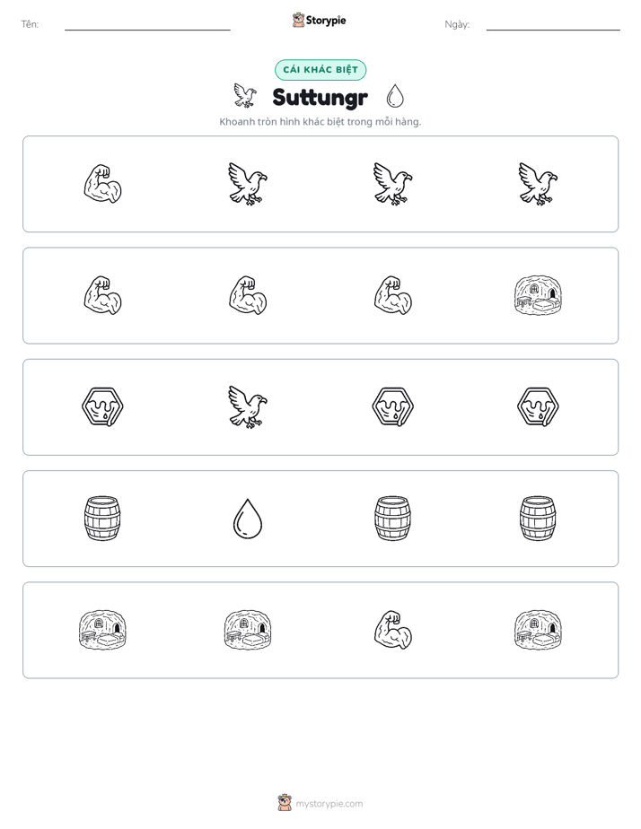The image size is (641, 829).
Task: Click the Storypie logo at top
Action: coord(320,20)
